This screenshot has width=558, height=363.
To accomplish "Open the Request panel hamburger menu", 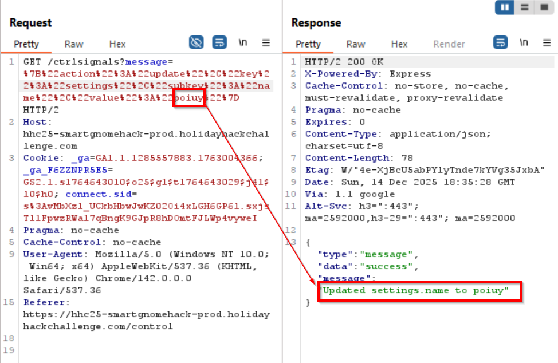I will (x=266, y=42).
